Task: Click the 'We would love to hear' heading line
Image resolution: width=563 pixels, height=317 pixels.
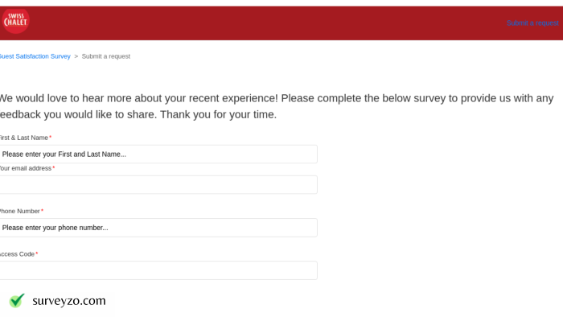Action: coord(277,98)
